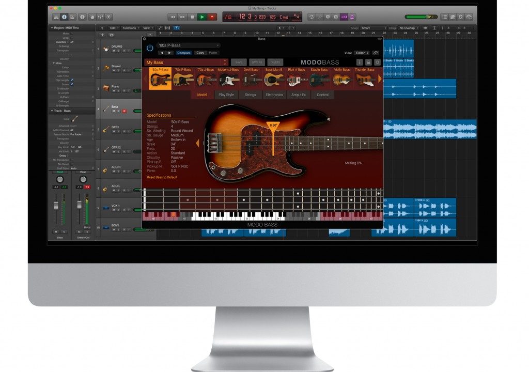The height and width of the screenshot is (372, 529).
Task: Collapse the More section in inspector
Action: (54, 63)
